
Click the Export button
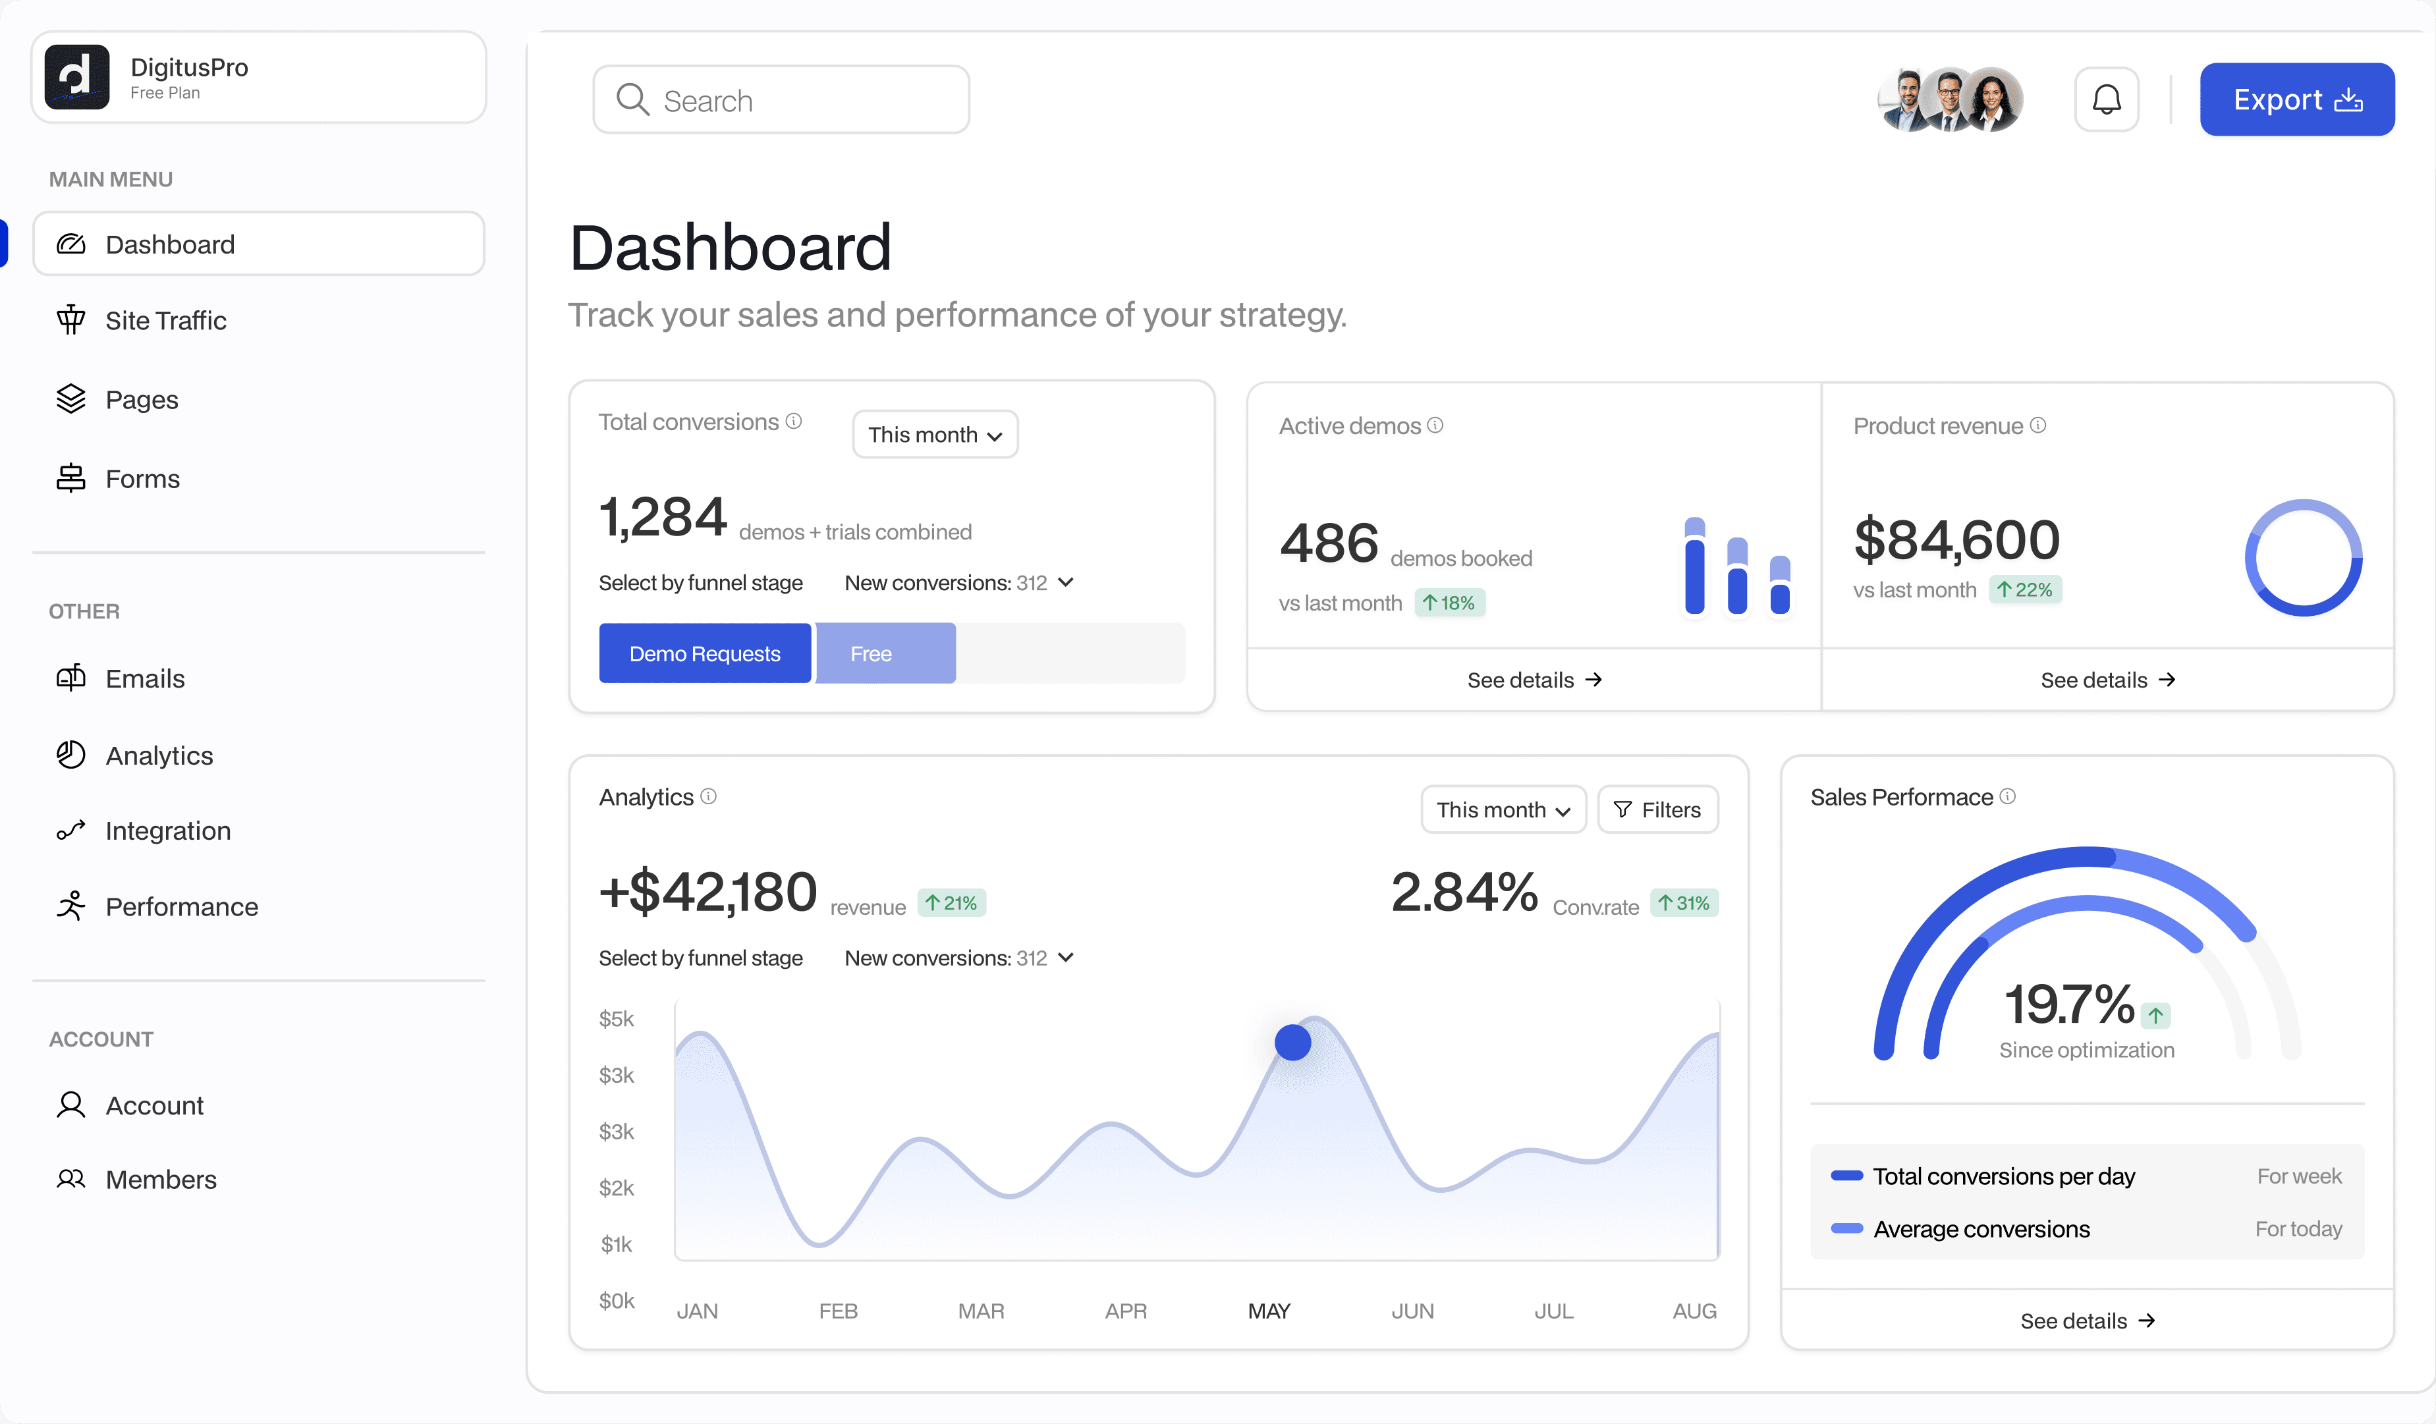[x=2296, y=99]
